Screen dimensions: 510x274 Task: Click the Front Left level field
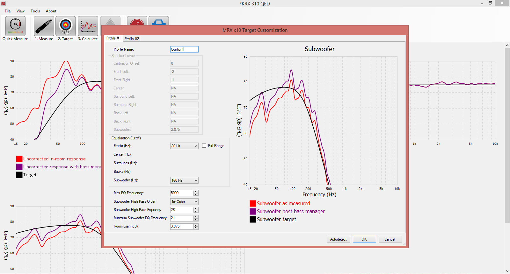pos(184,72)
